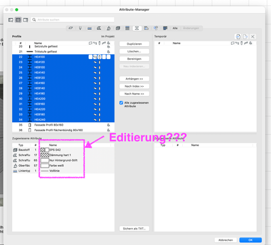Click the Bereinigen button
Image resolution: width=271 pixels, height=245 pixels.
[x=134, y=59]
